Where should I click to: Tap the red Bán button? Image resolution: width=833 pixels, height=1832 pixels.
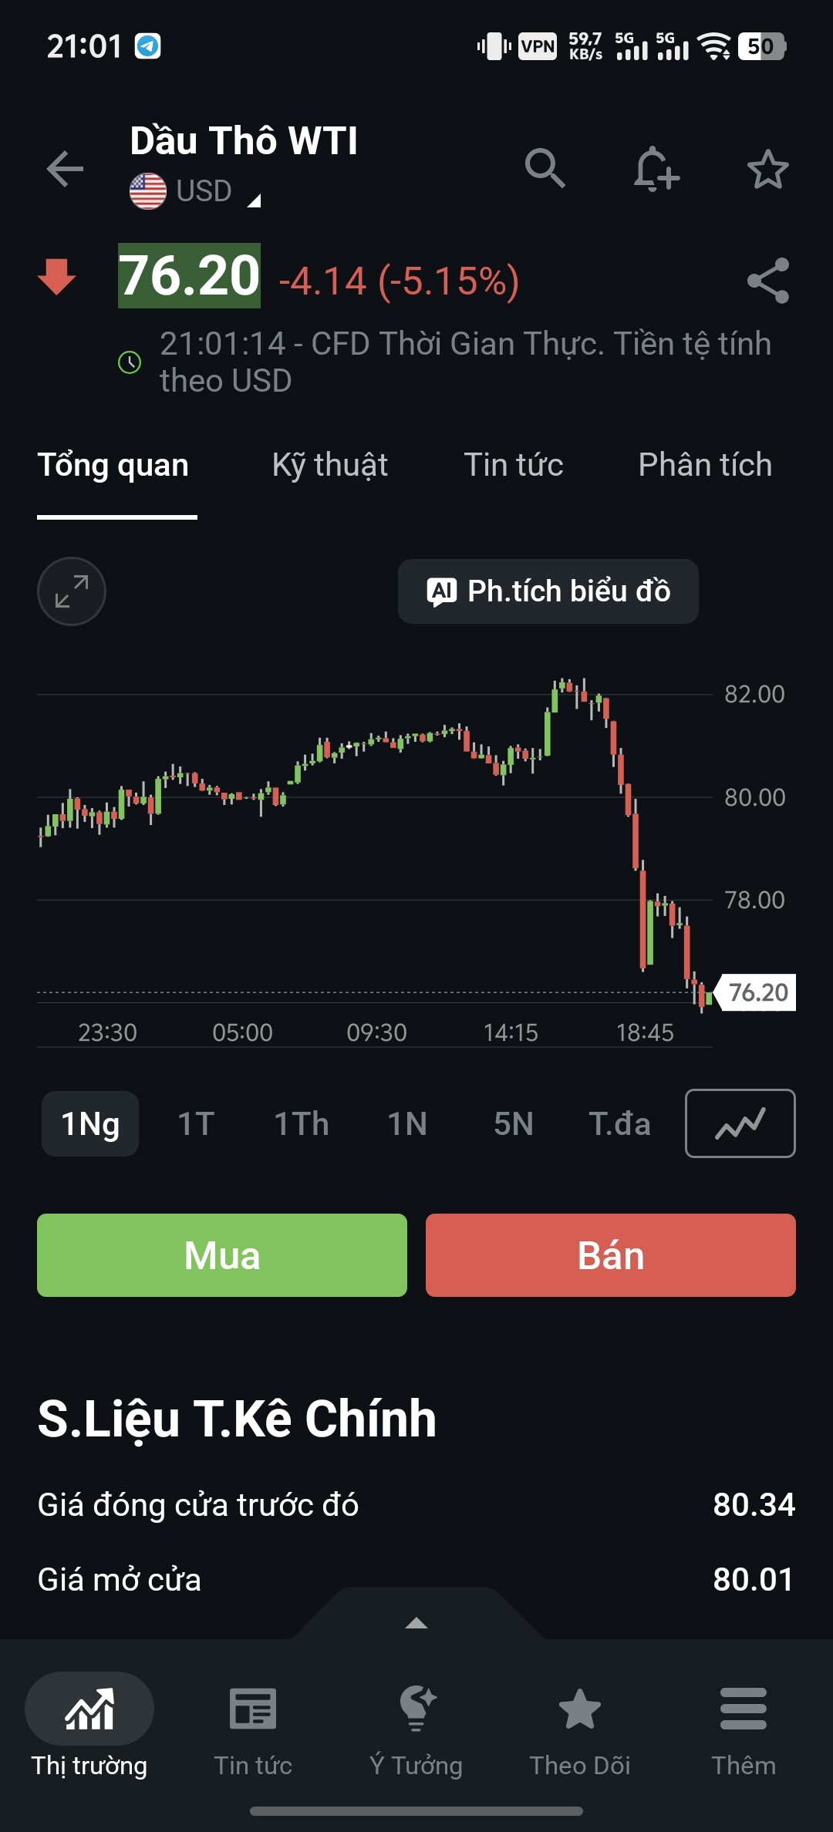(611, 1255)
